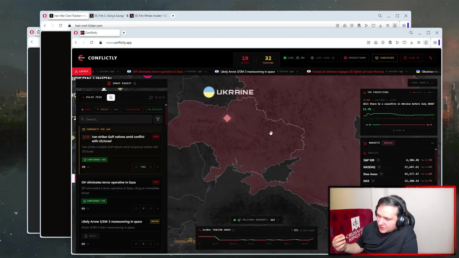Image resolution: width=459 pixels, height=258 pixels.
Task: Toggle the 24H time filter chip
Action: click(x=116, y=109)
